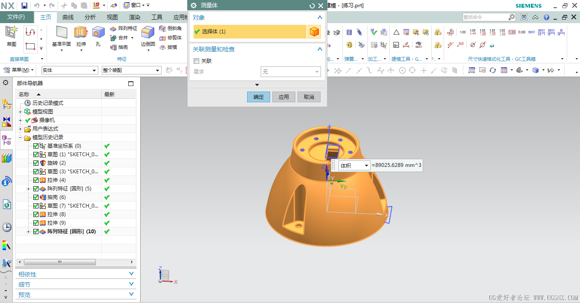Click the 拉伸 (Extrude) tool icon

80,33
